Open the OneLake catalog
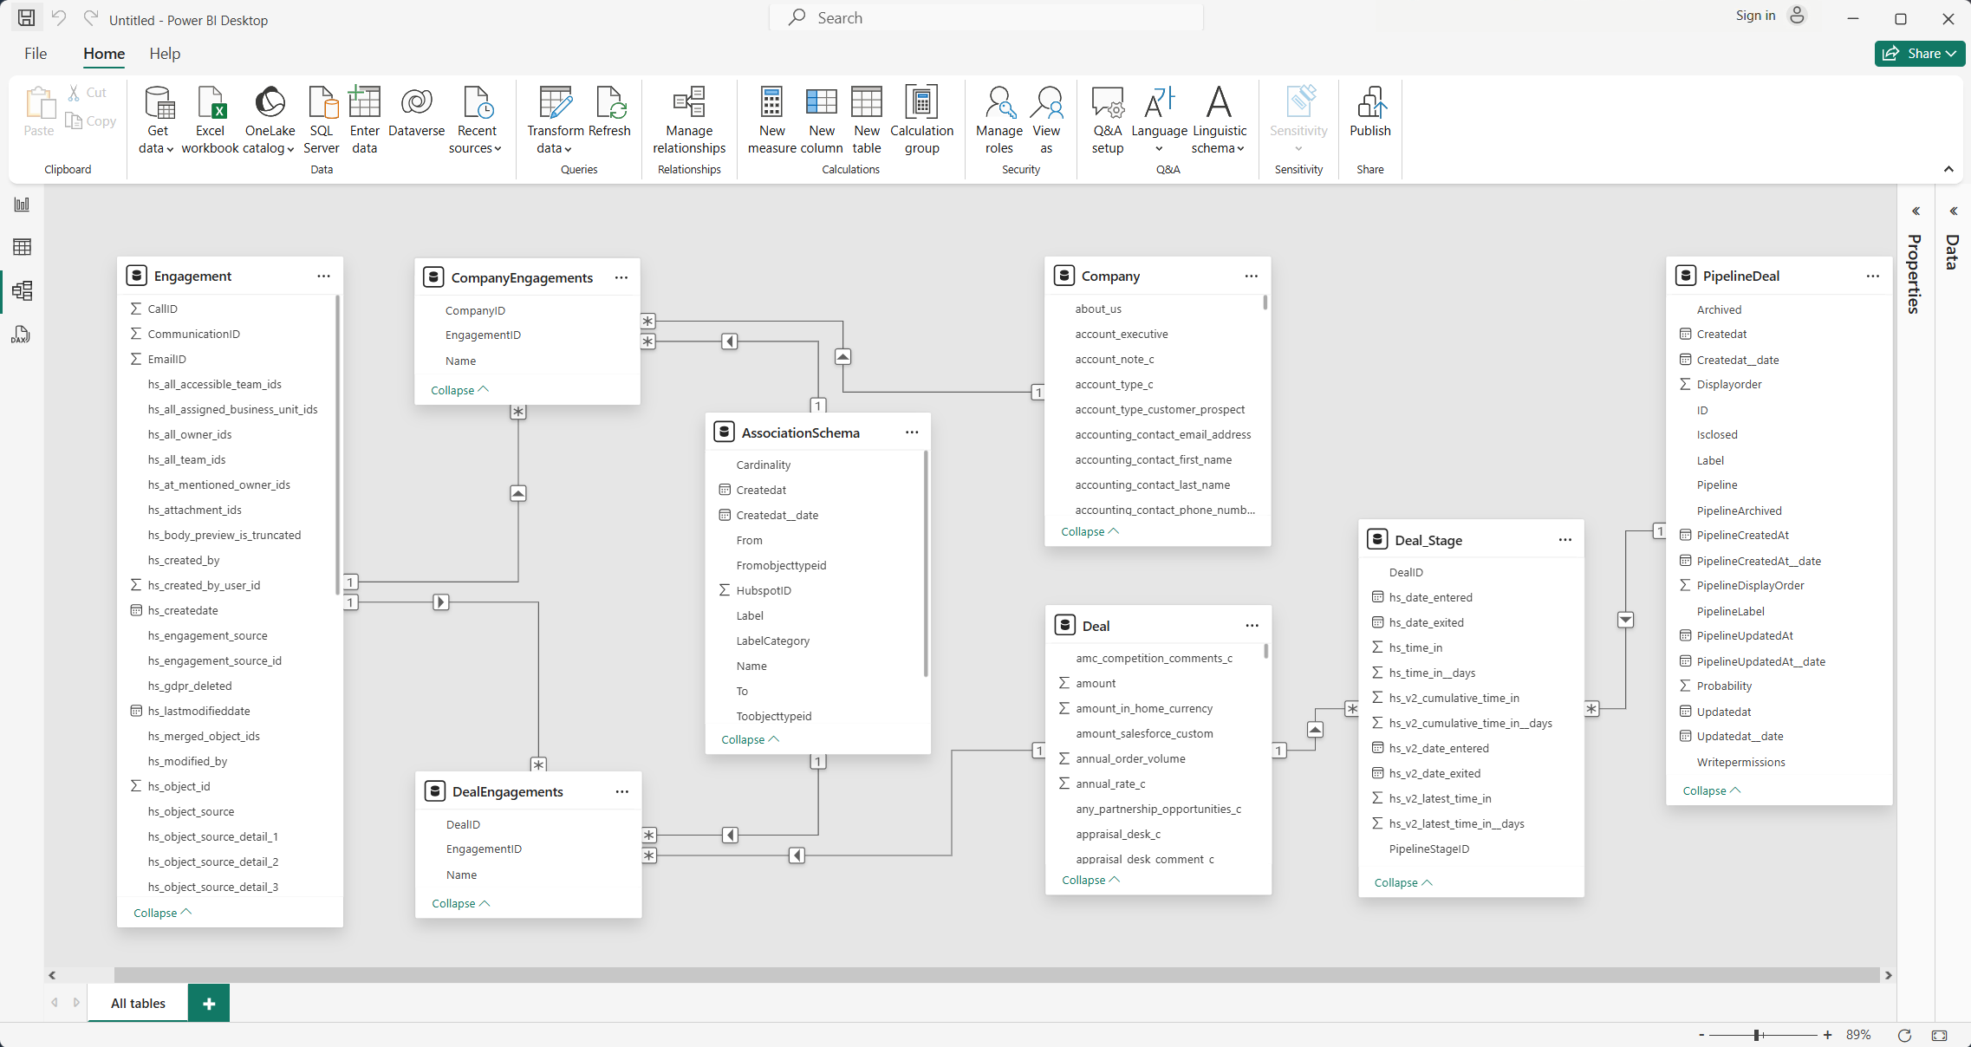This screenshot has height=1047, width=1971. [x=270, y=120]
